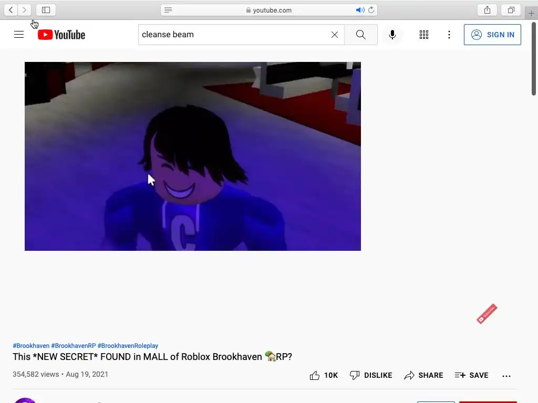Open the Safari Share menu
The width and height of the screenshot is (538, 403).
[487, 10]
